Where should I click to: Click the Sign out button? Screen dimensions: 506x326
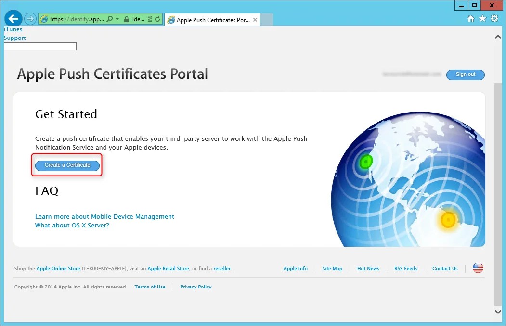coord(466,75)
